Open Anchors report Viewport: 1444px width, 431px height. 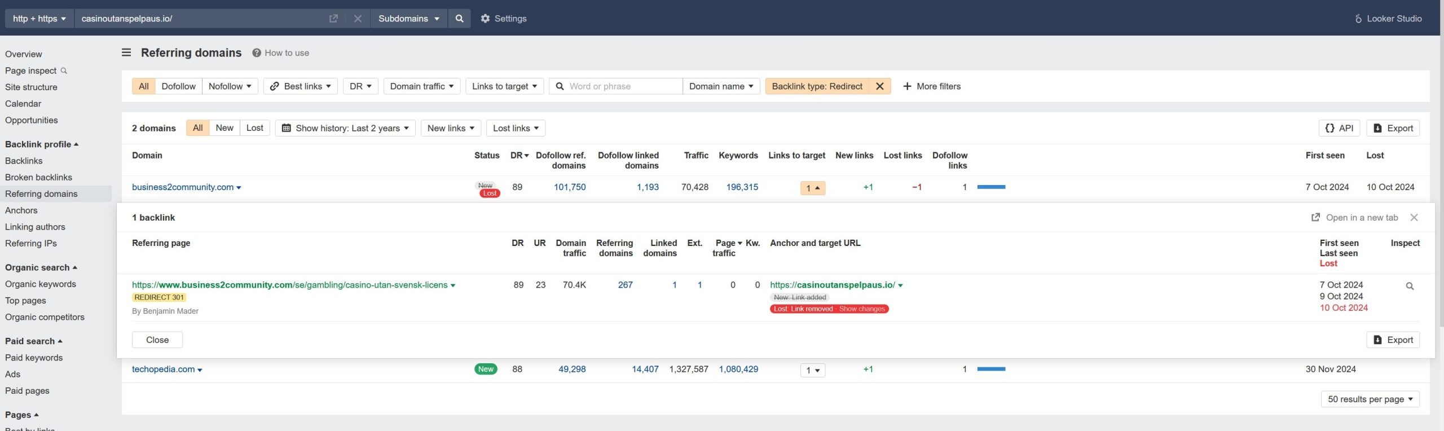[21, 210]
